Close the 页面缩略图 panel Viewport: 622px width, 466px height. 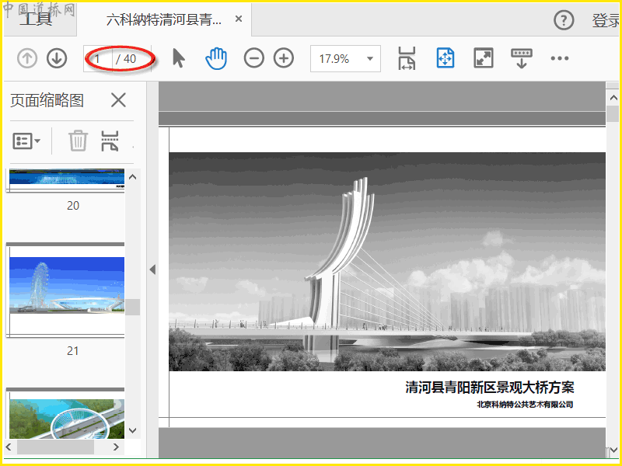click(x=118, y=100)
